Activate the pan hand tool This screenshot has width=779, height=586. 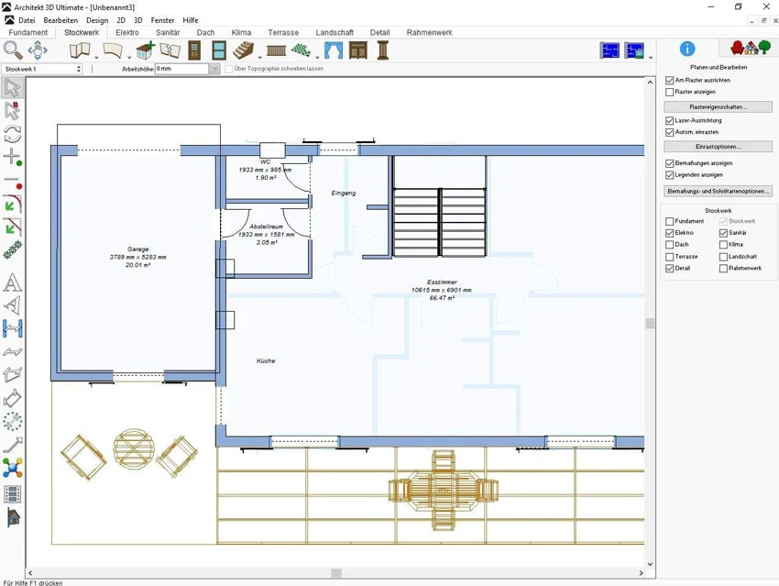[38, 50]
